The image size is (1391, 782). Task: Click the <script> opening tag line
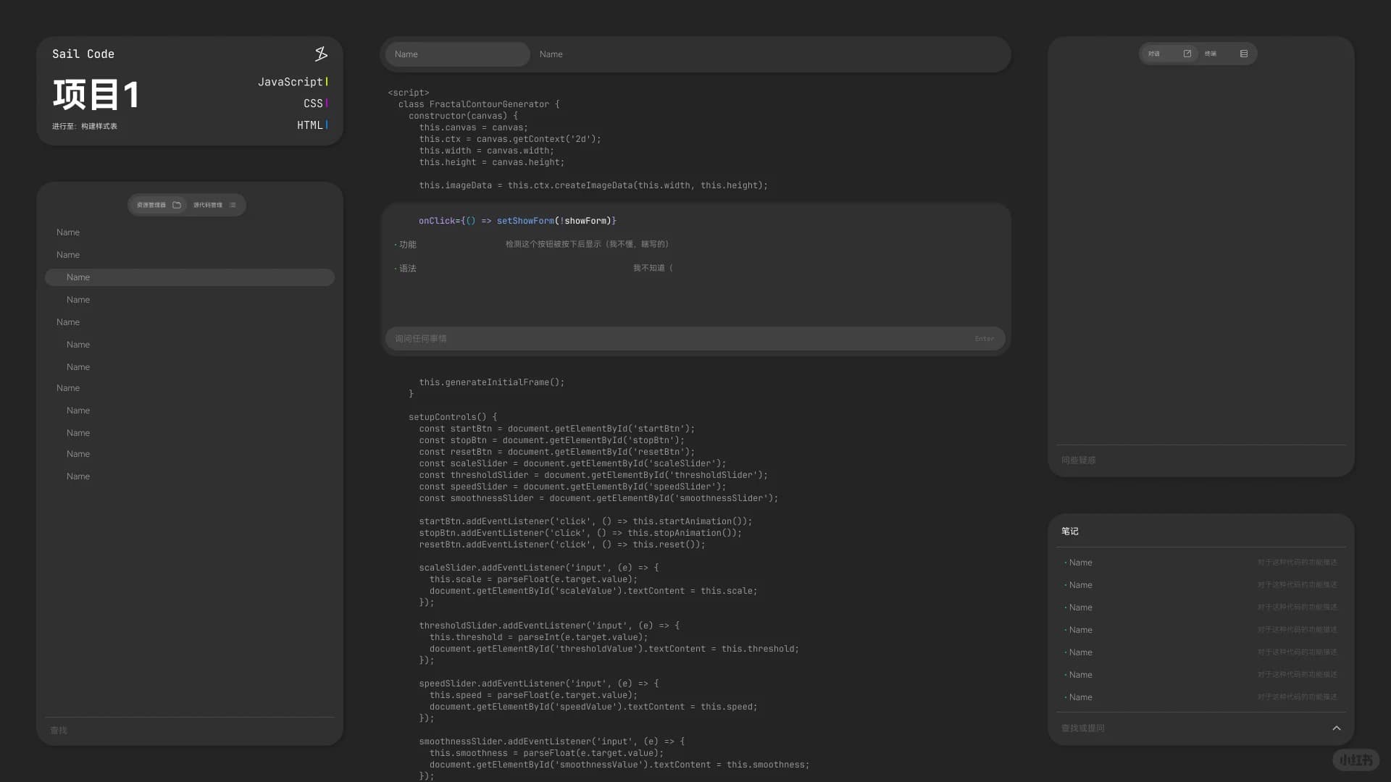tap(409, 93)
